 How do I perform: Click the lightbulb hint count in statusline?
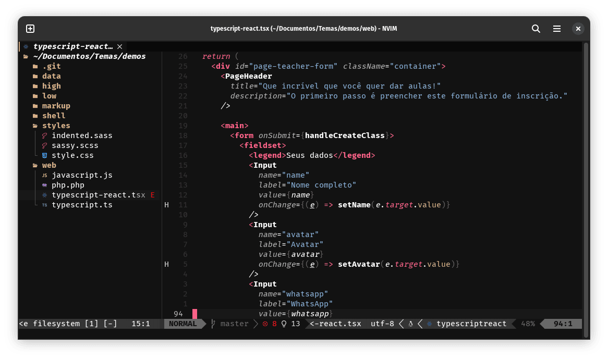point(284,324)
